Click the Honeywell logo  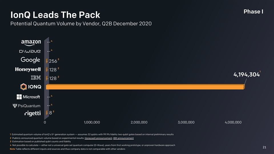coord(28,69)
